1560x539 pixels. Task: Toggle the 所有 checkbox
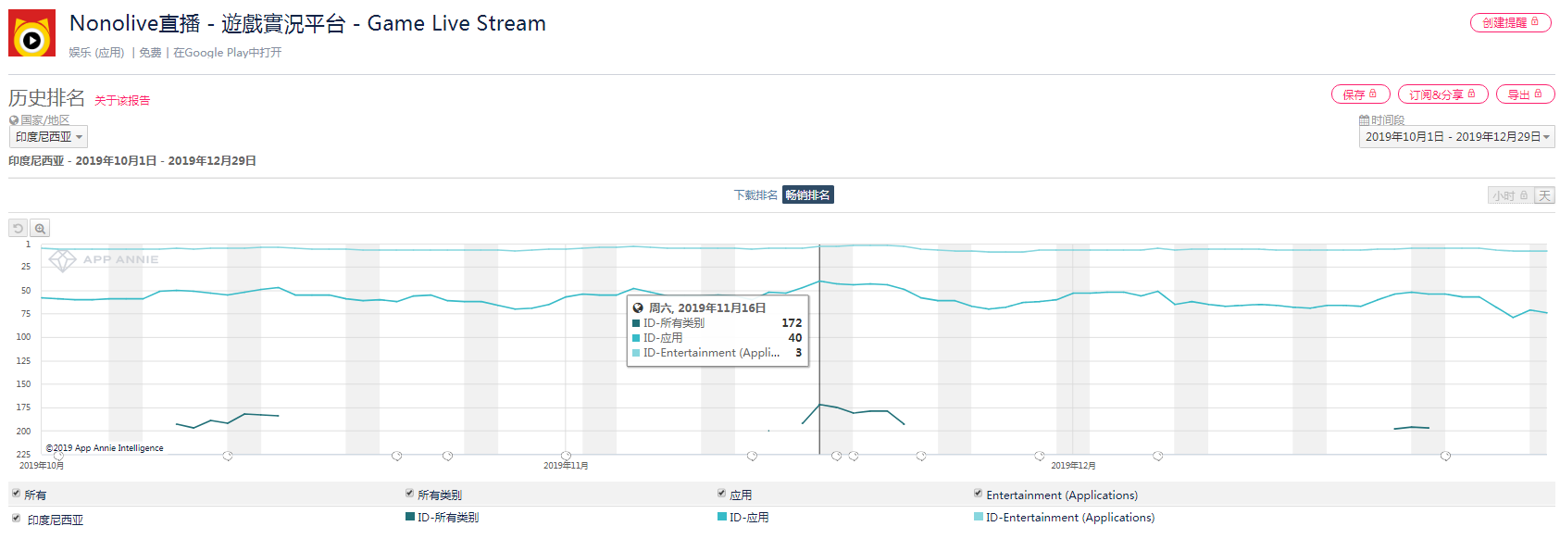coord(16,494)
